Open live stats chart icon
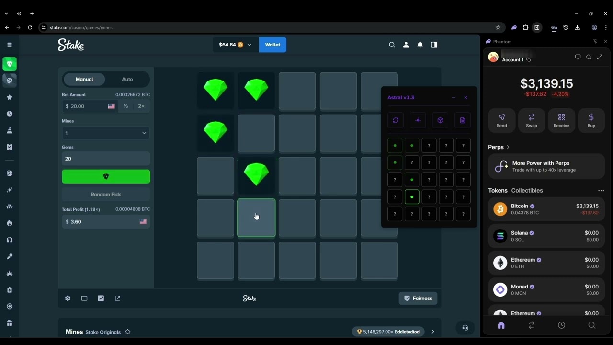The width and height of the screenshot is (613, 345). (101, 298)
